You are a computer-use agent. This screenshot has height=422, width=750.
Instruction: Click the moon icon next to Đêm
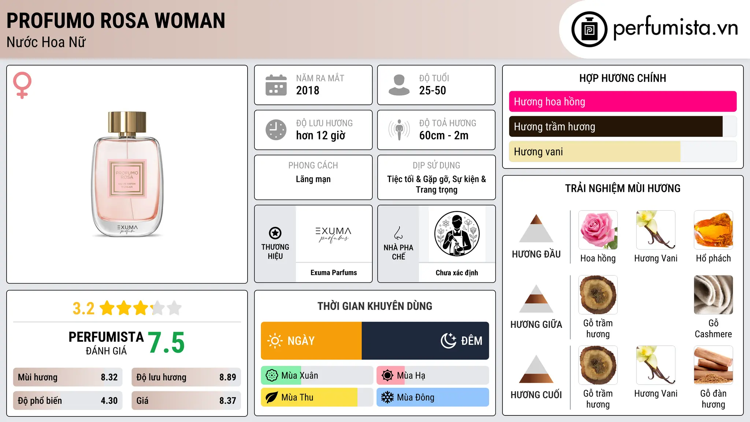[448, 341]
